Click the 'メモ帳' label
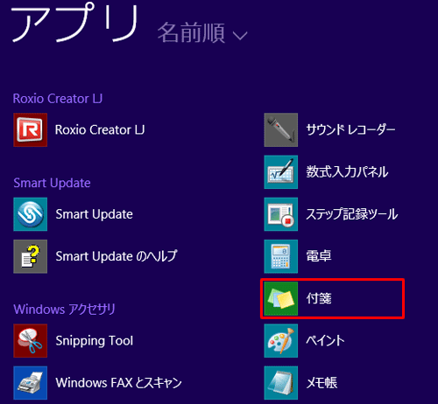The width and height of the screenshot is (438, 404). pyautogui.click(x=321, y=383)
